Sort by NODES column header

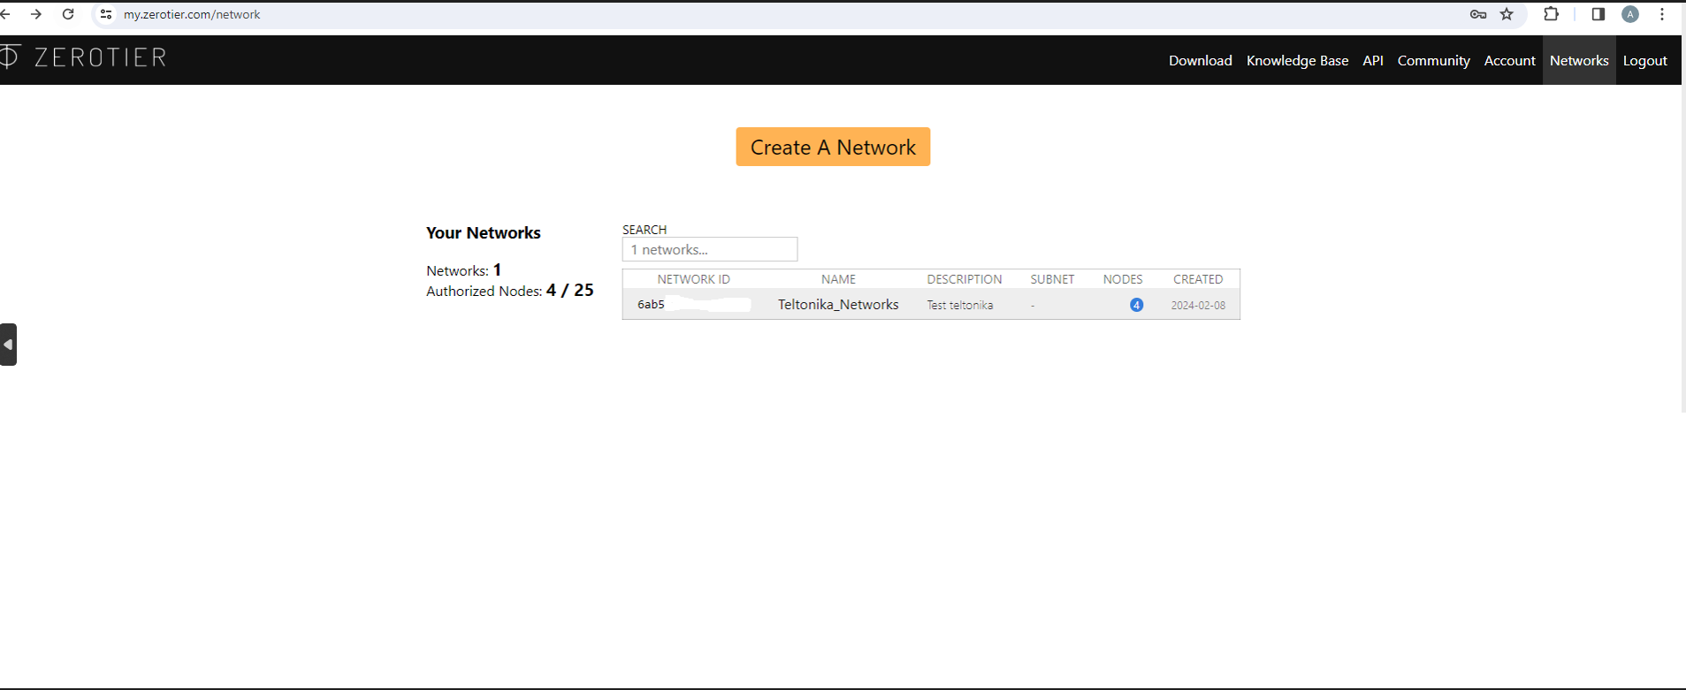[x=1123, y=279]
